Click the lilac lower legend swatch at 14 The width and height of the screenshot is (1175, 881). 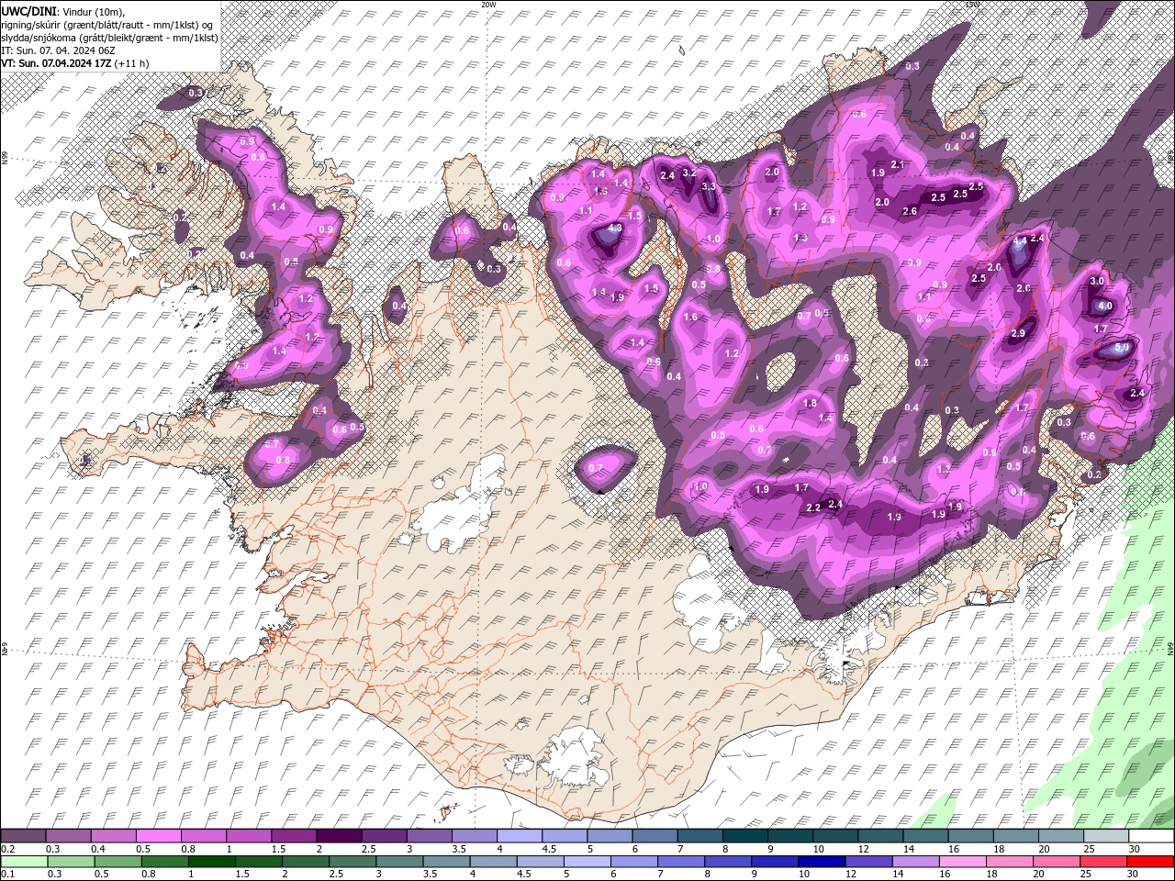(x=915, y=862)
